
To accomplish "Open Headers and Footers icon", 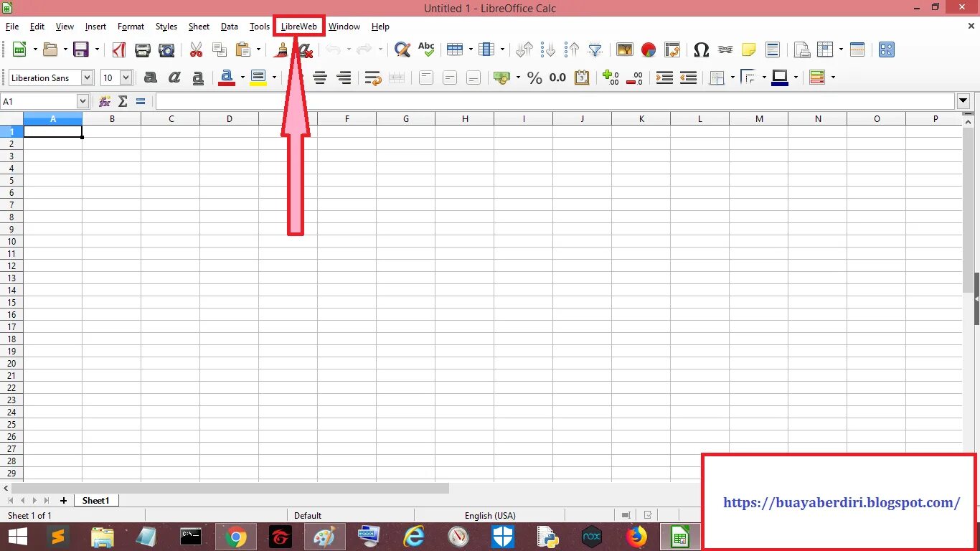I will tap(773, 50).
